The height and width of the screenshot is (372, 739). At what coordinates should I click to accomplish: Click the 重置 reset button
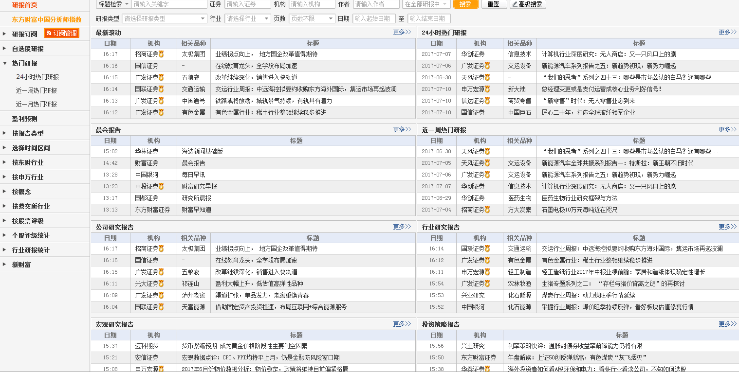tap(494, 4)
